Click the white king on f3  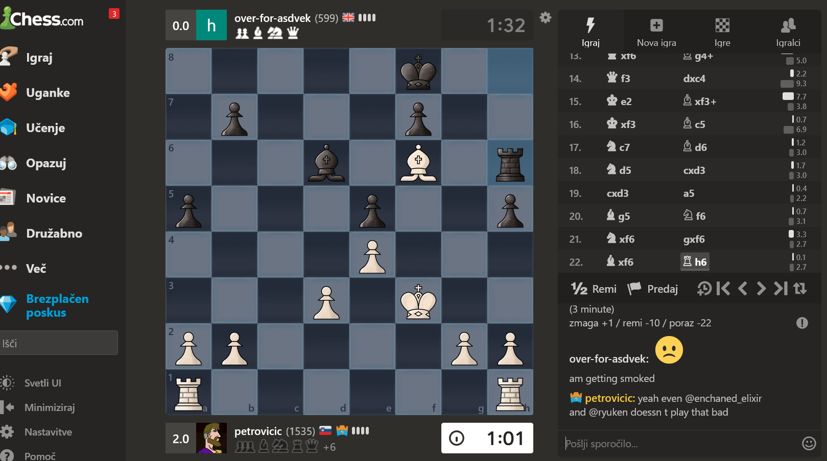tap(418, 300)
